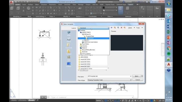
Task: Click the back arrow in Select template dialog
Action: (x=111, y=28)
